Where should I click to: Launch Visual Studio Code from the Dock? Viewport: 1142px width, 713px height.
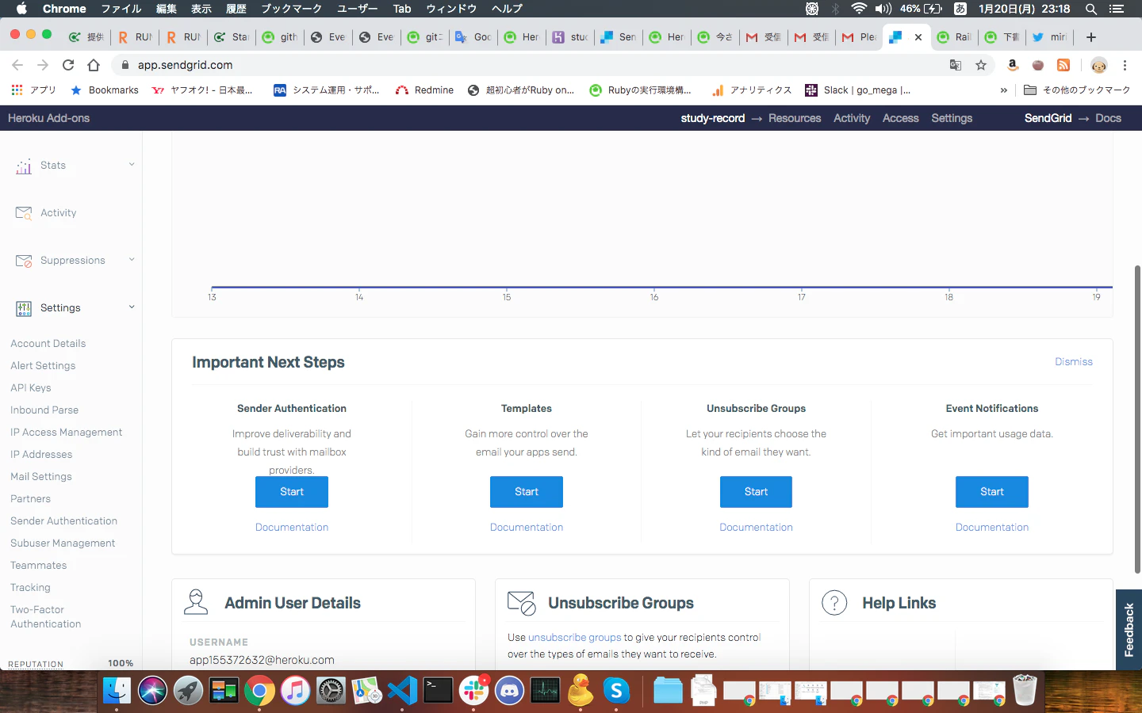point(403,691)
